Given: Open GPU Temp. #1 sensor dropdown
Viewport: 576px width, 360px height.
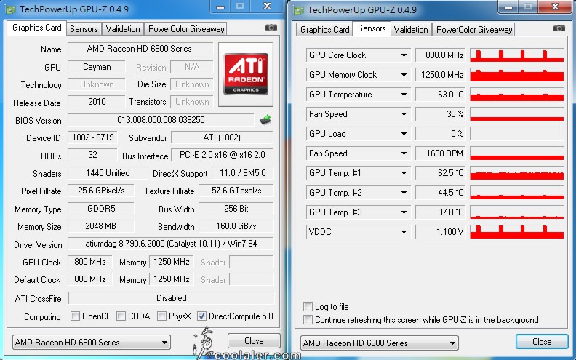Looking at the screenshot, I should point(404,173).
